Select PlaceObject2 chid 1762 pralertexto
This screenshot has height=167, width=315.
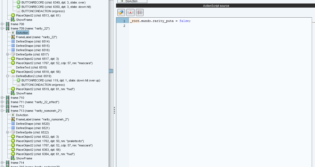[50, 141]
